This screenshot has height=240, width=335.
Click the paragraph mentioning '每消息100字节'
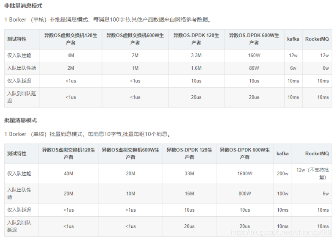[x=108, y=19]
